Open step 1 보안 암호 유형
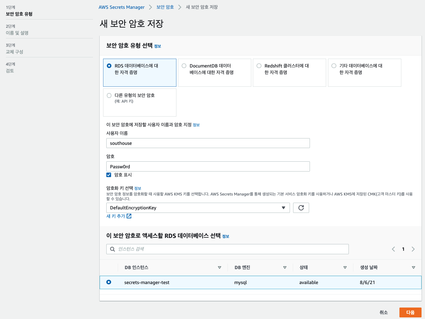The height and width of the screenshot is (319, 425). coord(19,14)
